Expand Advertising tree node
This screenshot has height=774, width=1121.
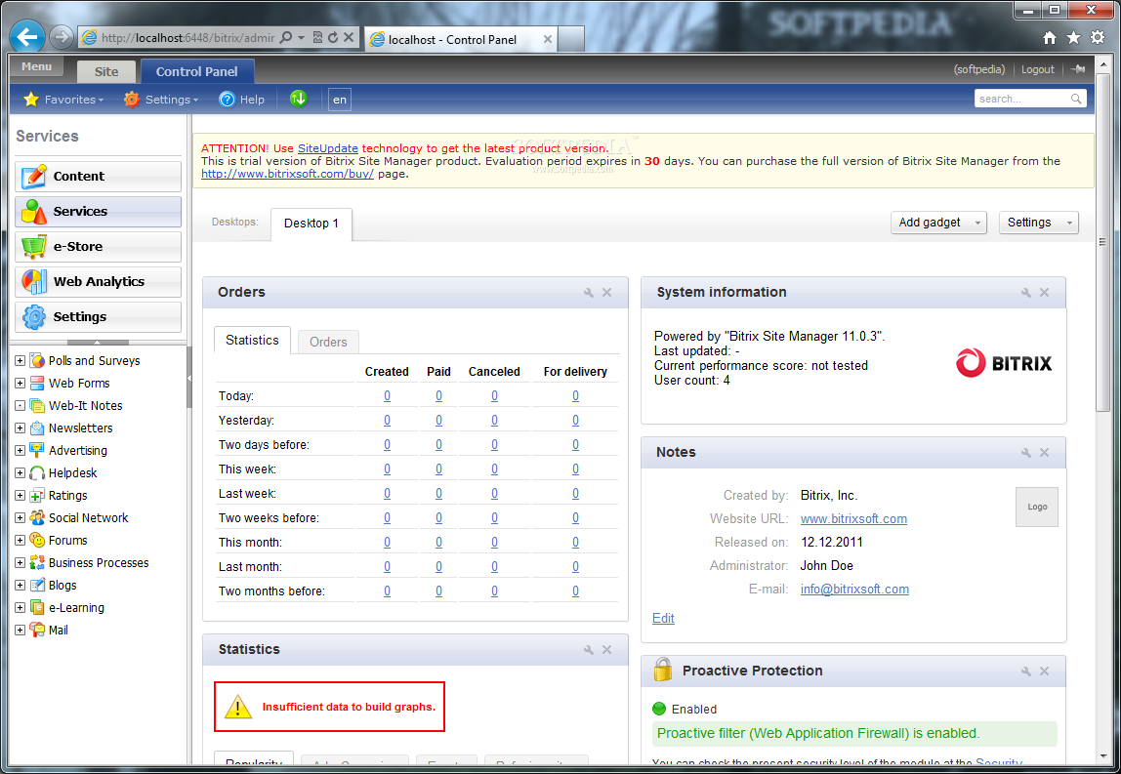20,451
